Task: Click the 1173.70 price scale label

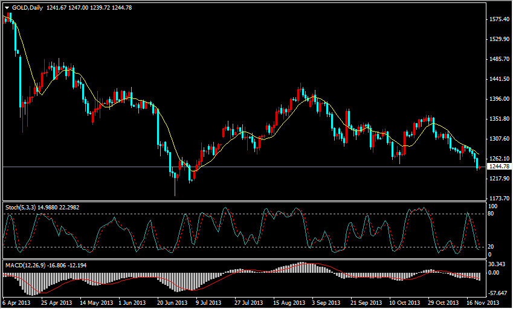Action: (x=499, y=199)
